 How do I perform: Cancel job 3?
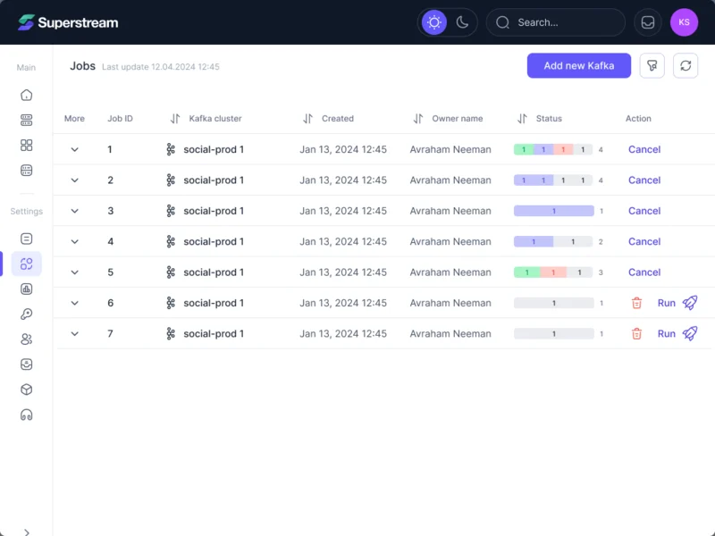[643, 211]
